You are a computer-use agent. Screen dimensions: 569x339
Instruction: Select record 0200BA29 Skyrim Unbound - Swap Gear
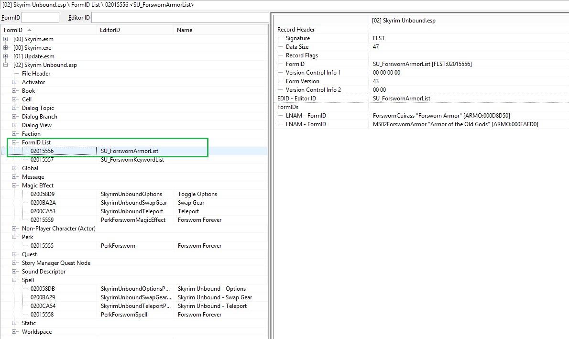134,297
